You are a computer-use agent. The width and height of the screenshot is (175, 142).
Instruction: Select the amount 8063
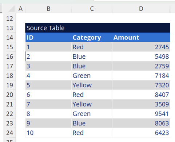(141, 123)
